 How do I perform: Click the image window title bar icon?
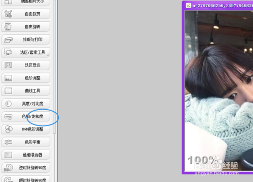pyautogui.click(x=188, y=6)
